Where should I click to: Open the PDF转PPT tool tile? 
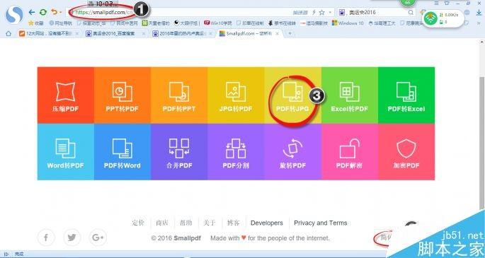pos(179,95)
